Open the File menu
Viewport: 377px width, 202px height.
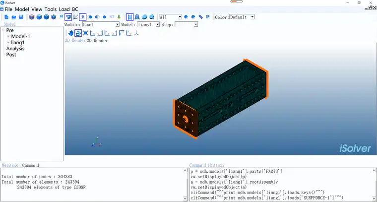(8, 9)
